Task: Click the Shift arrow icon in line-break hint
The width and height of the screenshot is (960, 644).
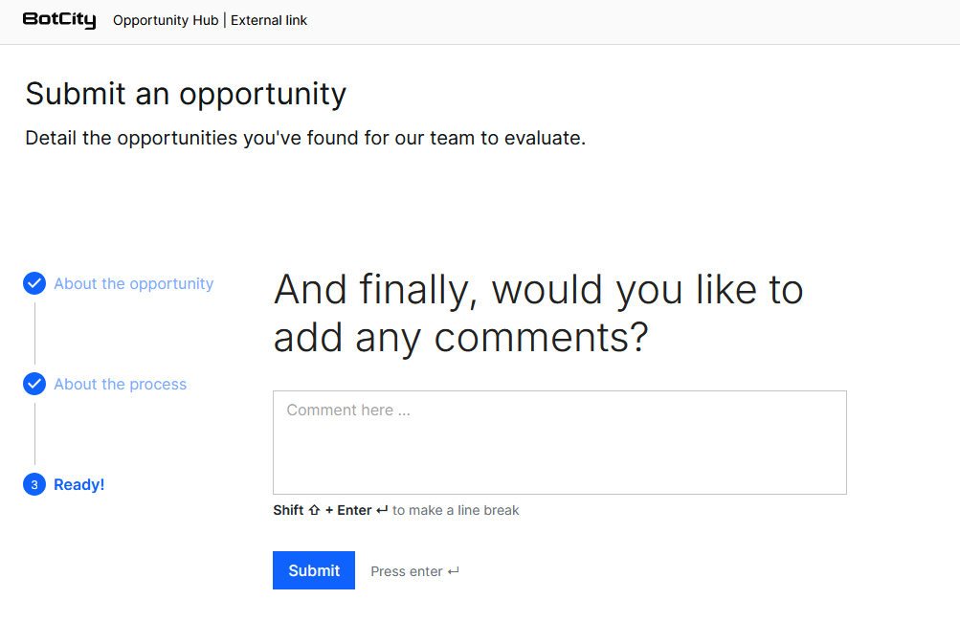Action: coord(314,510)
